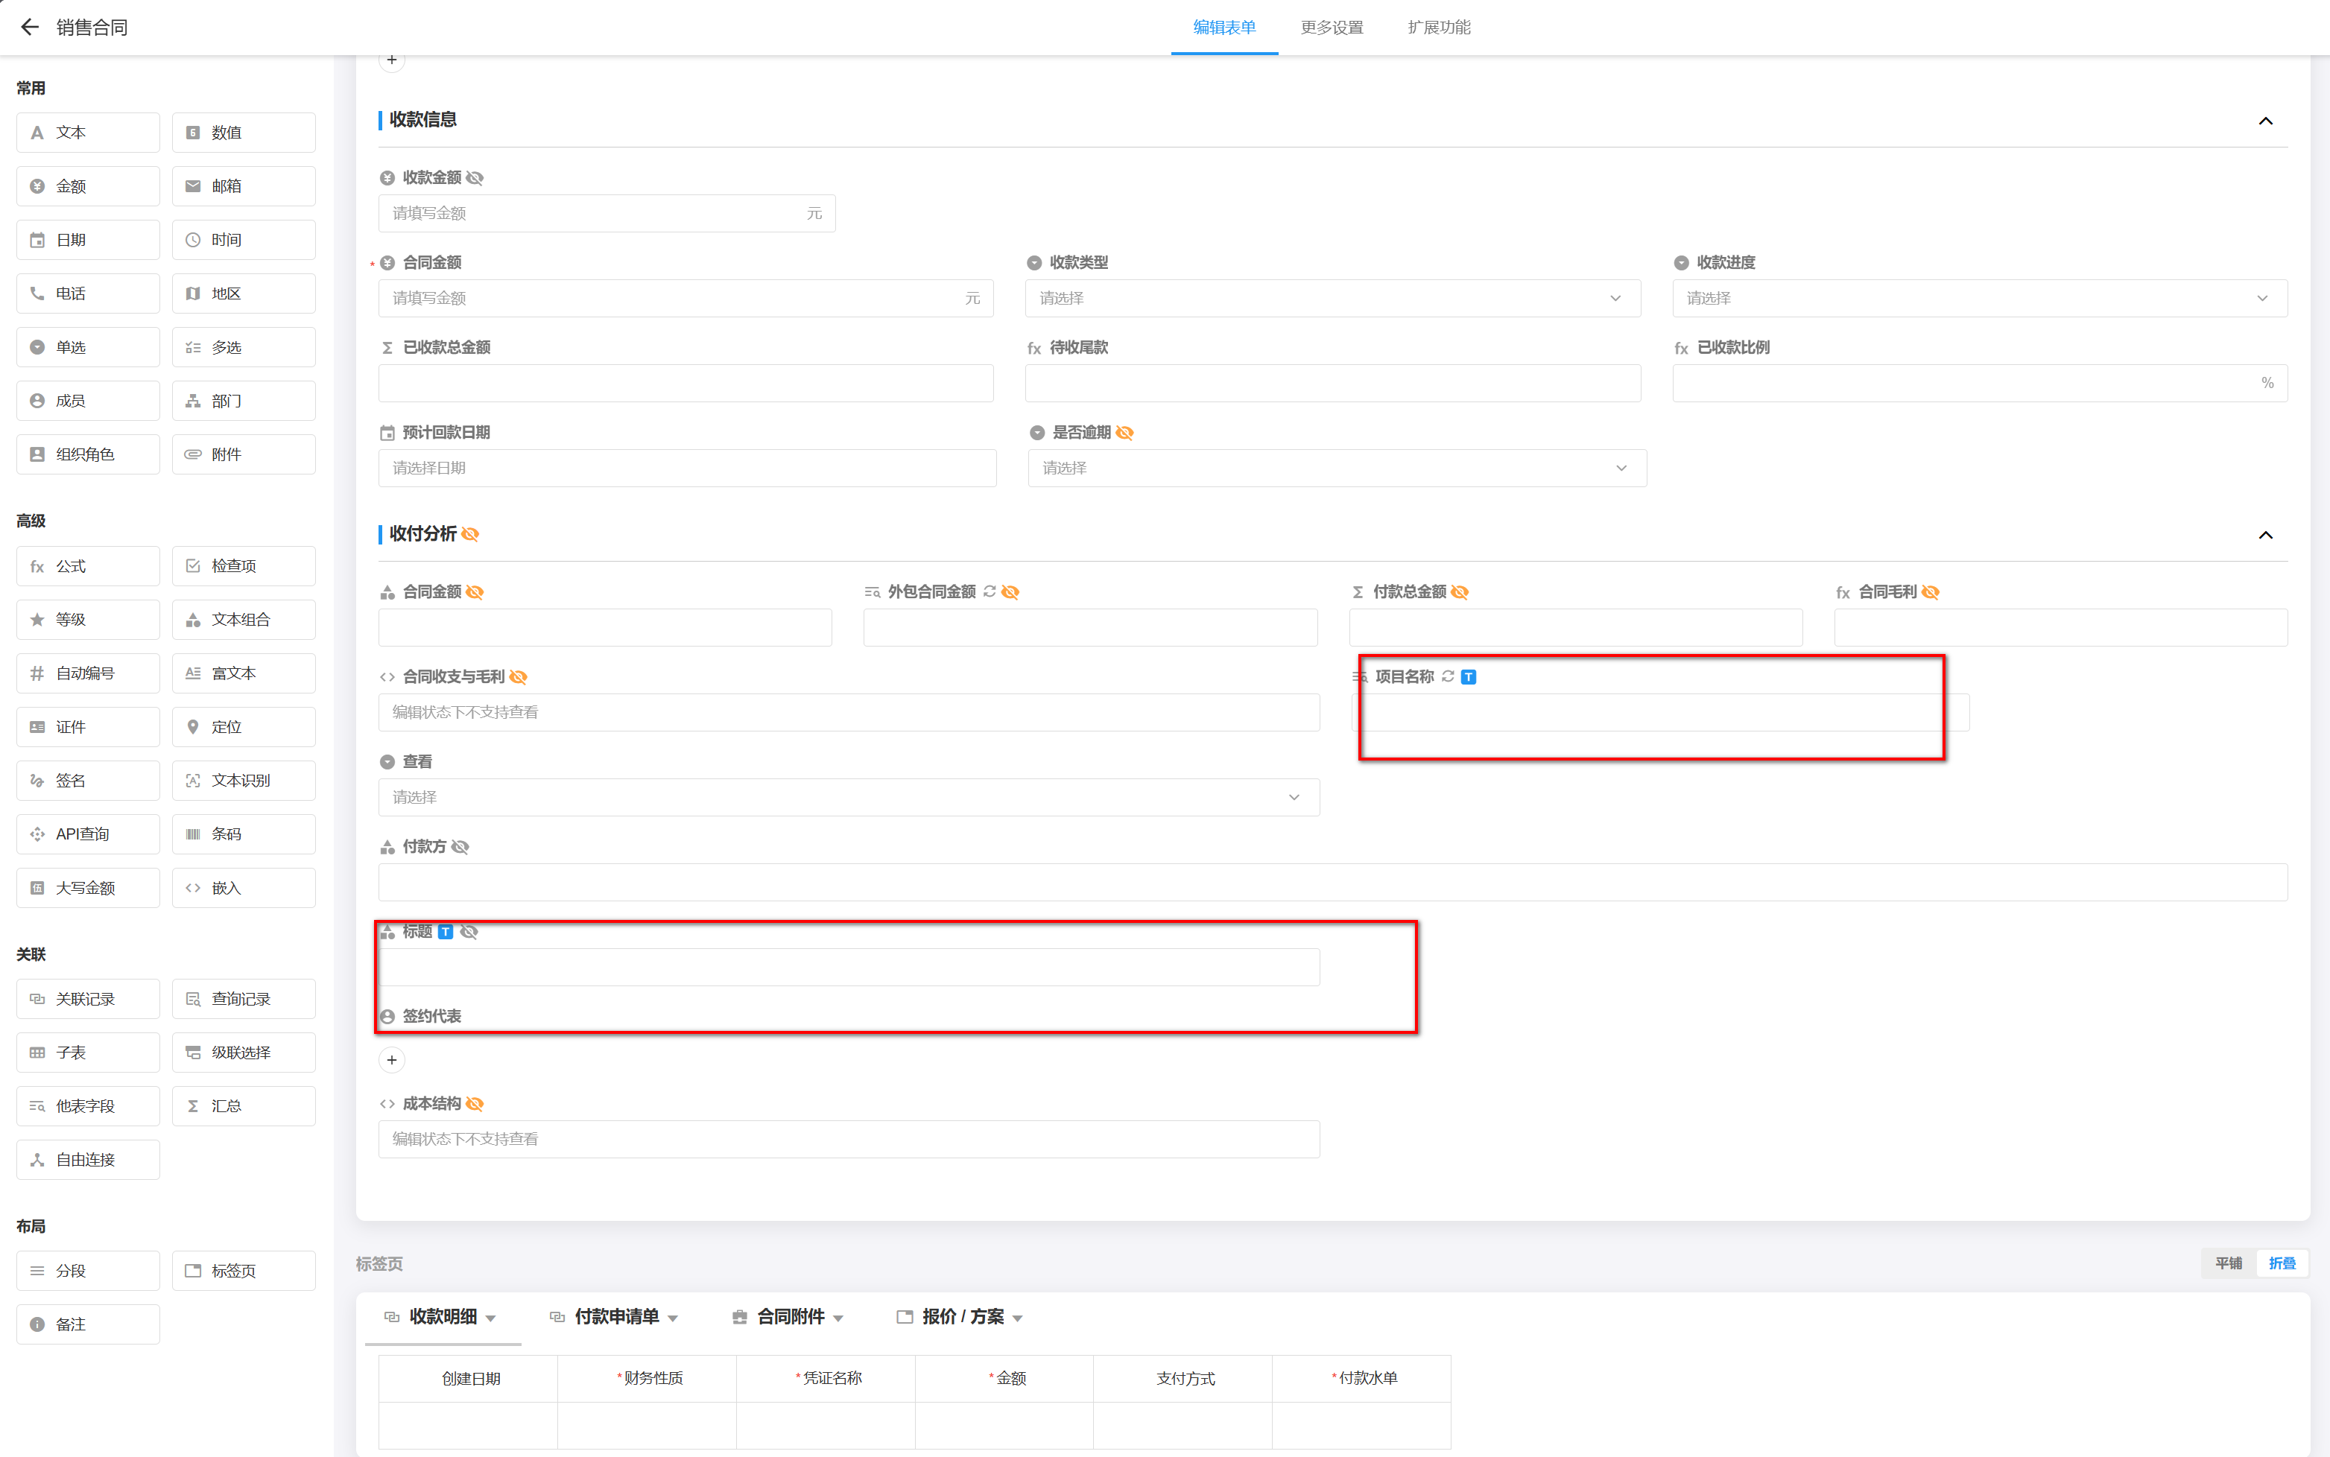This screenshot has width=2330, height=1457.
Task: Open the 收款类型 dropdown
Action: (x=1332, y=299)
